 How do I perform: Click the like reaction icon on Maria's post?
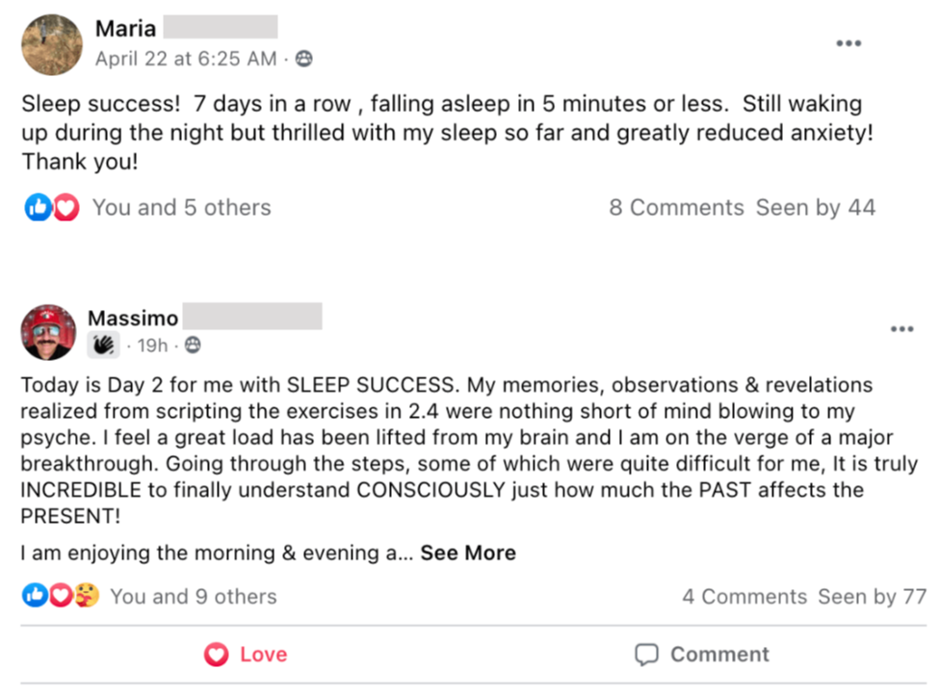pos(37,207)
